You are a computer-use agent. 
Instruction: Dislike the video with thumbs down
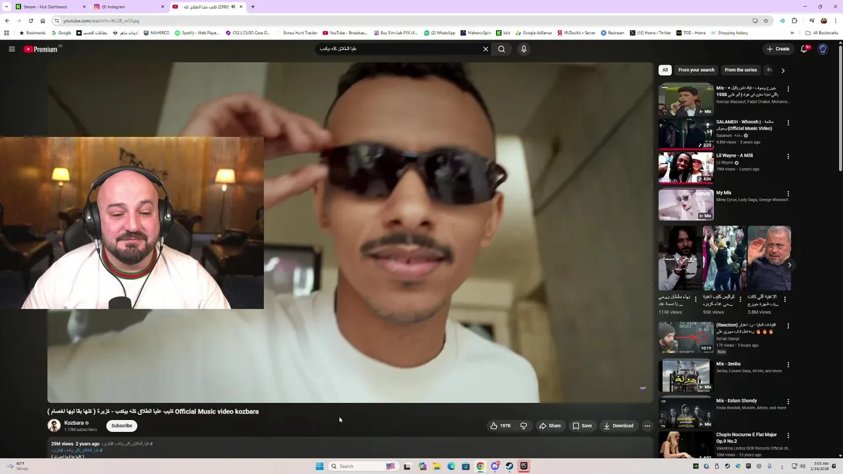click(524, 426)
